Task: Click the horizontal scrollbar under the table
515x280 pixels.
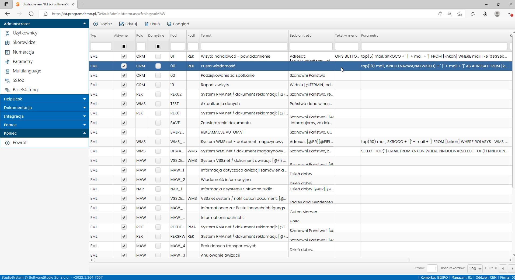Action: (x=252, y=260)
